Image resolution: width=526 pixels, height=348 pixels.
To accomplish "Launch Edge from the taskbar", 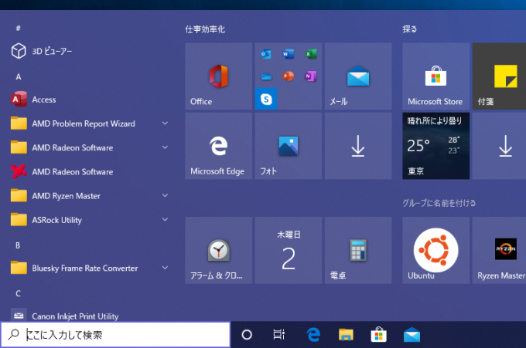I will click(313, 334).
